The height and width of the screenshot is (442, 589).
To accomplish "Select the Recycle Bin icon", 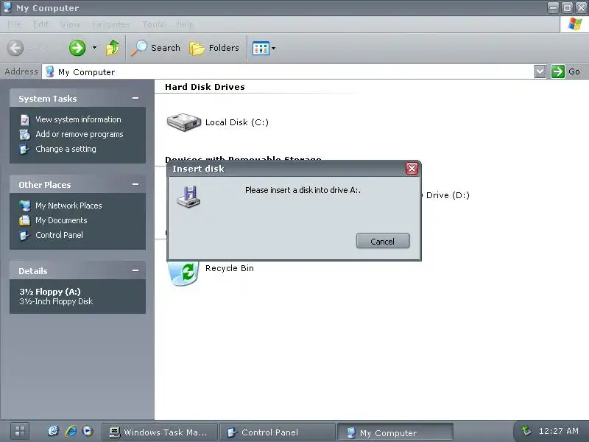I will click(x=183, y=273).
